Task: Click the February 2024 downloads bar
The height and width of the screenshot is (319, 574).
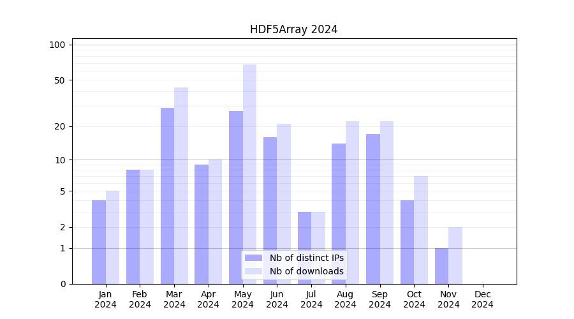Action: [x=147, y=226]
